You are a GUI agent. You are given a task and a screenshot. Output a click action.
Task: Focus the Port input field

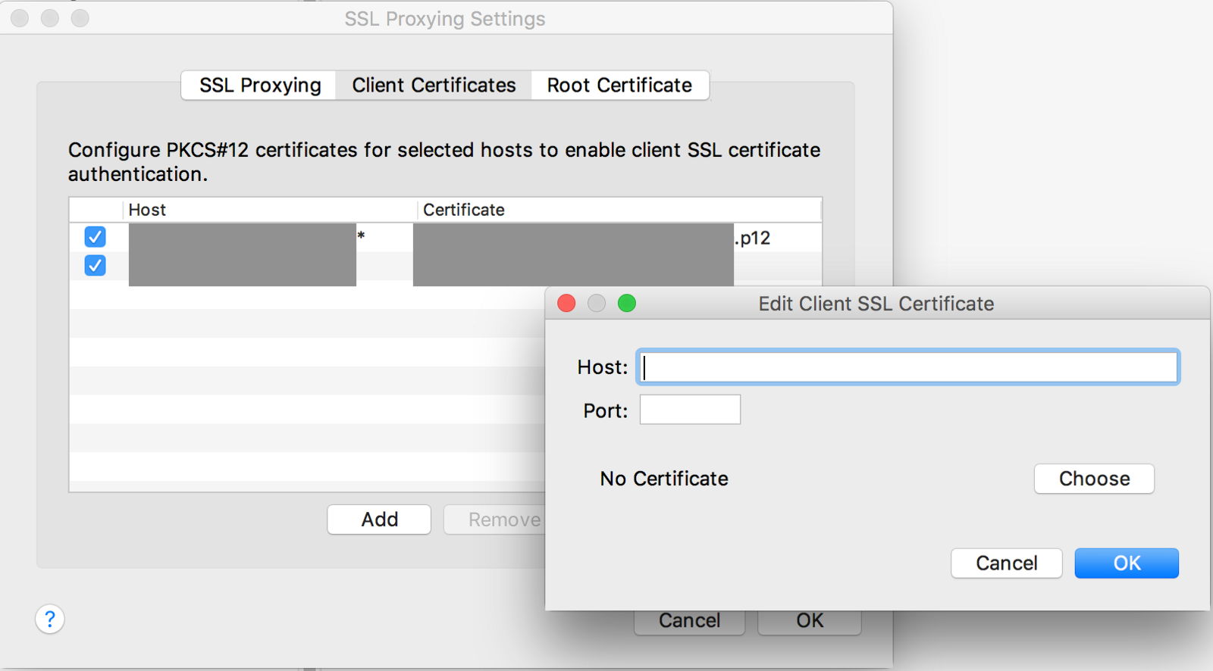pyautogui.click(x=690, y=410)
